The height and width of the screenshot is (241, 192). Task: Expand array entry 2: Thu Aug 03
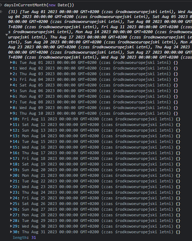coord(11,74)
